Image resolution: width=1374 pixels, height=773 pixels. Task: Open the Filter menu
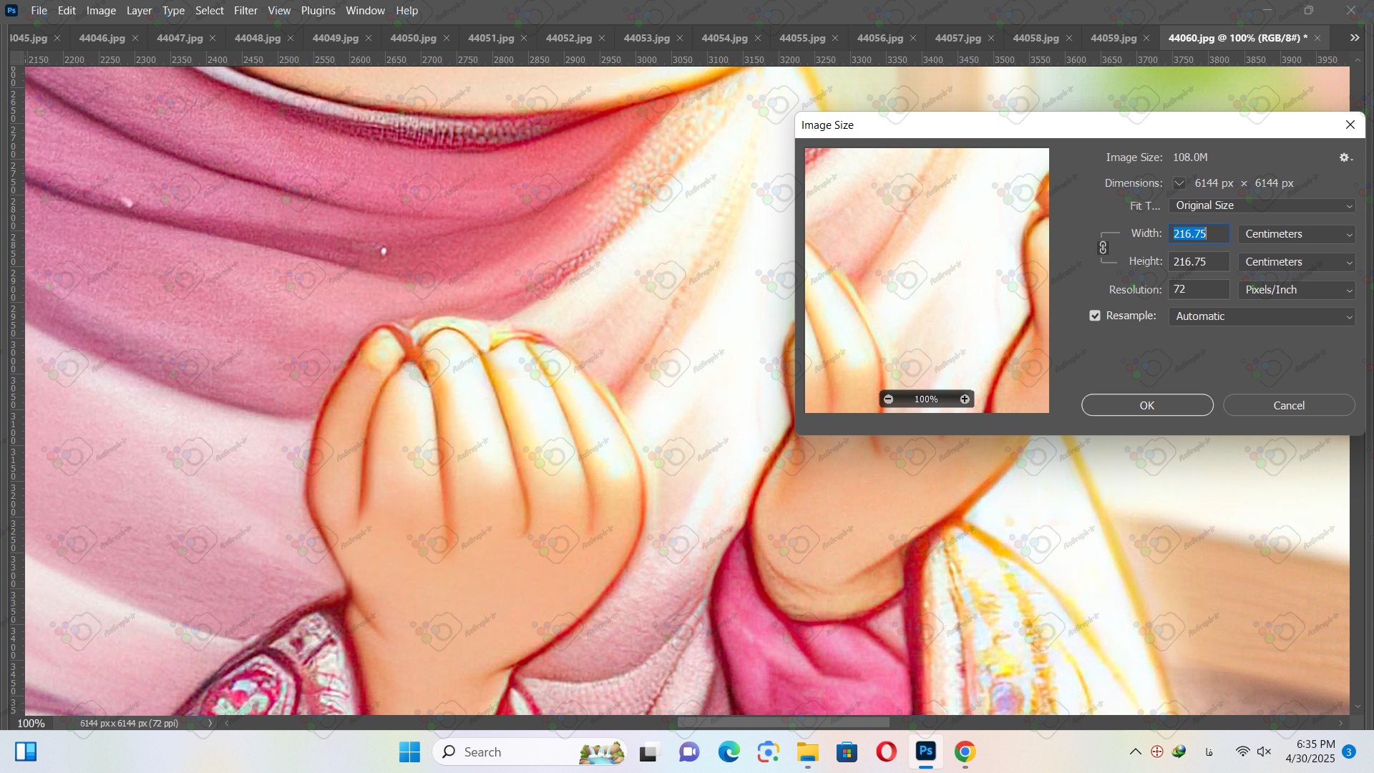click(x=245, y=11)
